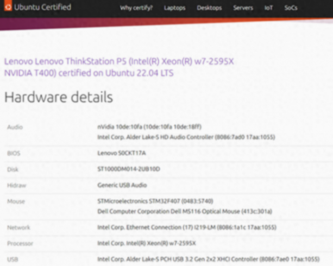Image resolution: width=333 pixels, height=266 pixels.
Task: Open the IoT section
Action: (x=268, y=8)
